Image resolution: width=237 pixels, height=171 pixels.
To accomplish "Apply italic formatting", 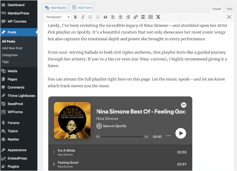I will tap(83, 17).
